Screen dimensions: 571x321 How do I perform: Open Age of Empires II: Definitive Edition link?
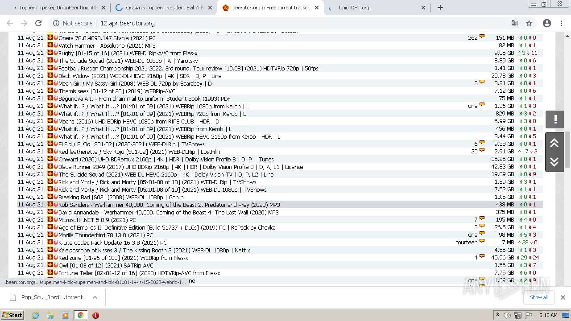pyautogui.click(x=167, y=227)
